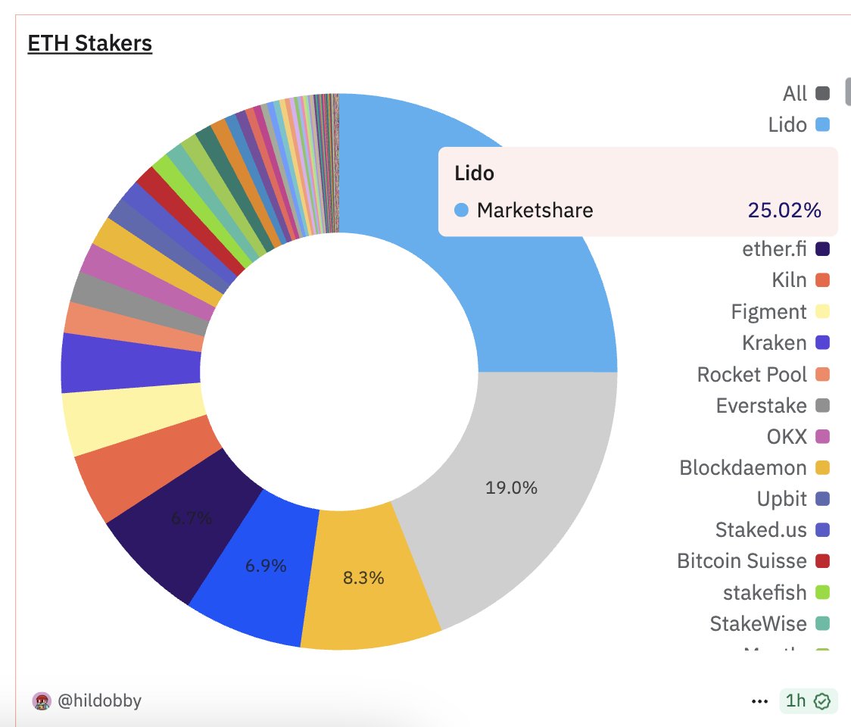The image size is (851, 727).
Task: Open the @hildobby author profile
Action: click(x=99, y=700)
